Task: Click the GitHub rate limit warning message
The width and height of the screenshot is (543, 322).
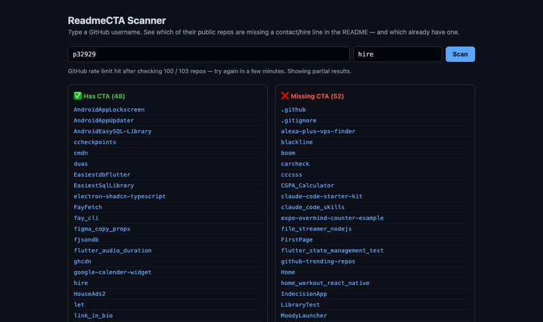Action: pos(210,71)
